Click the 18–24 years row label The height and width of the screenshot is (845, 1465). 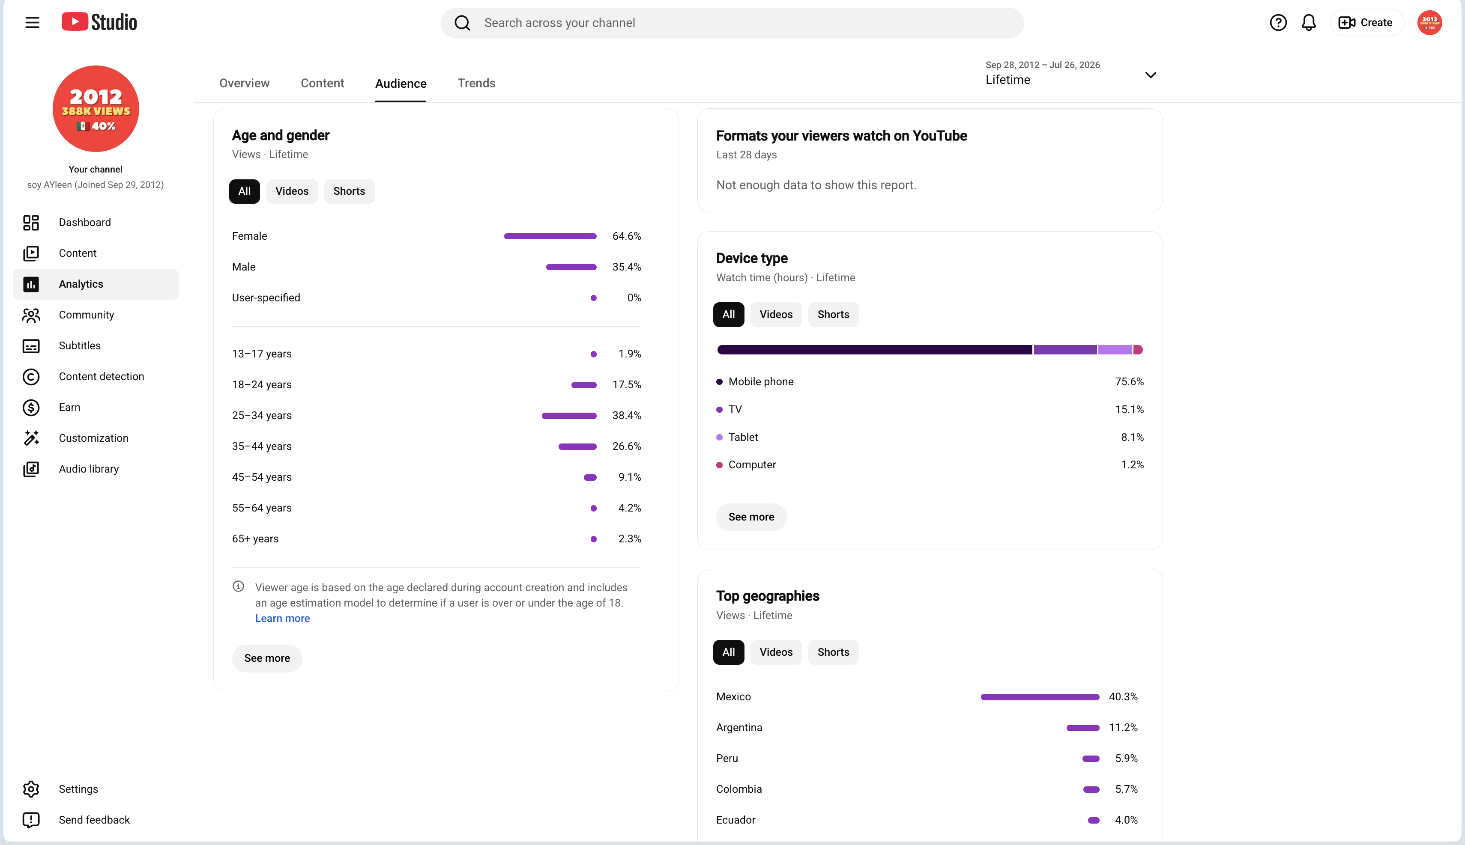262,385
